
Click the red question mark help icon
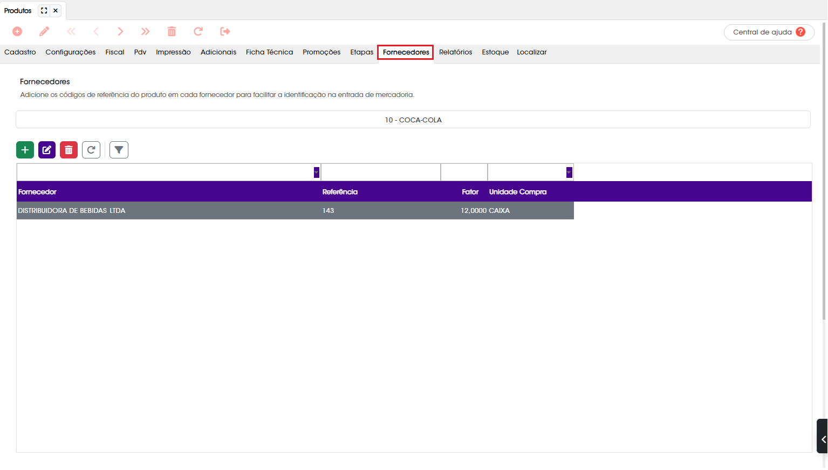[x=800, y=32]
